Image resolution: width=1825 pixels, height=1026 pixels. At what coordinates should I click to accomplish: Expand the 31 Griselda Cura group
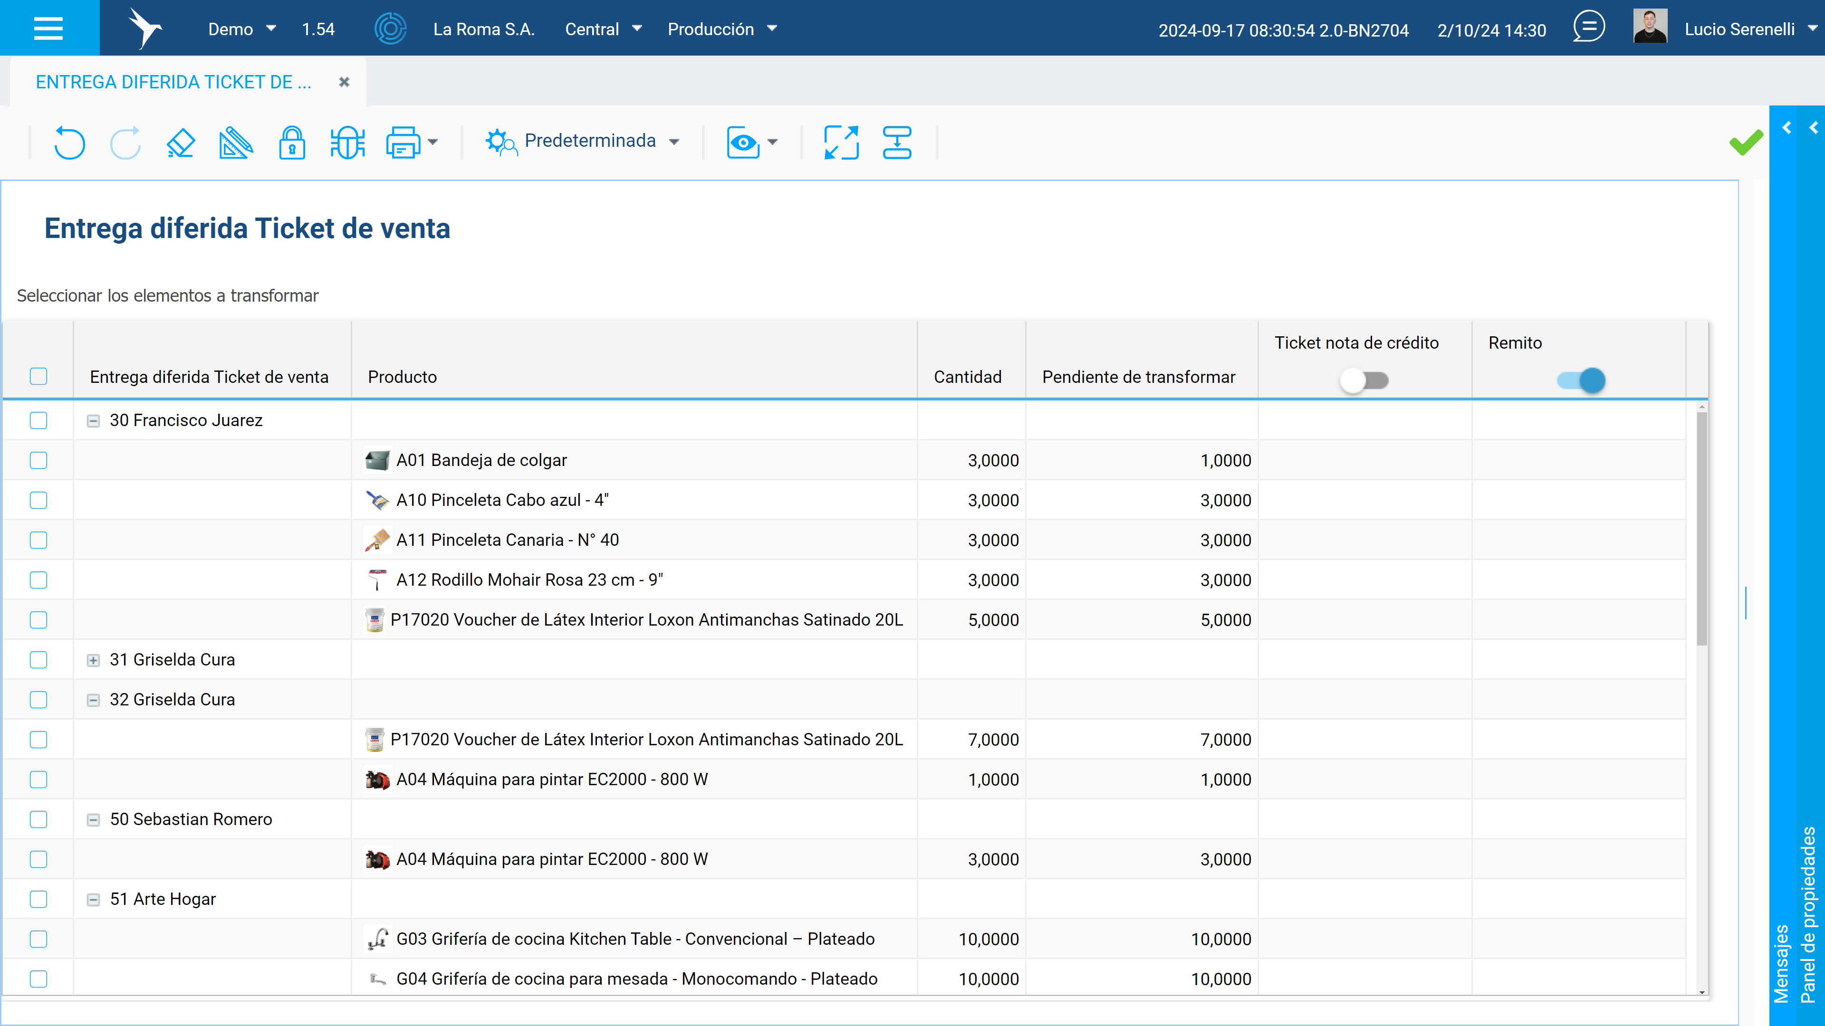(x=93, y=660)
